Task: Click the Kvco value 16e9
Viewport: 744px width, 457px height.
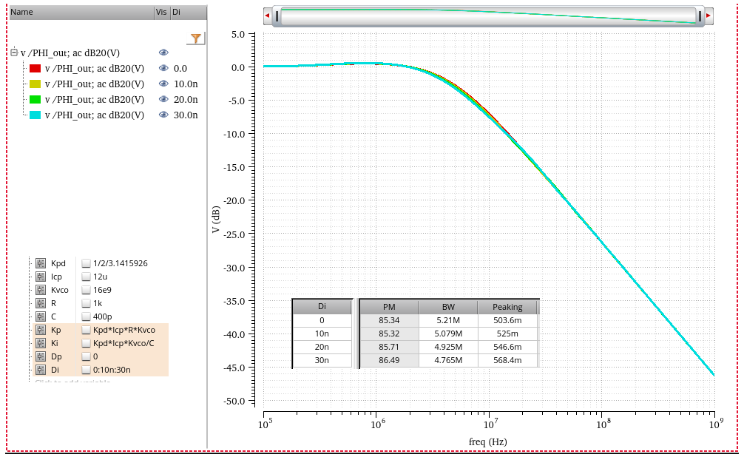Action: tap(103, 290)
